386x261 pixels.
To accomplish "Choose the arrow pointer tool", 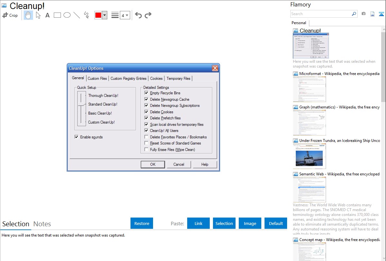I will pyautogui.click(x=38, y=15).
